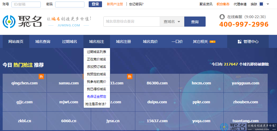Open the 积分集市 link
277x131 pixels.
pyautogui.click(x=223, y=4)
